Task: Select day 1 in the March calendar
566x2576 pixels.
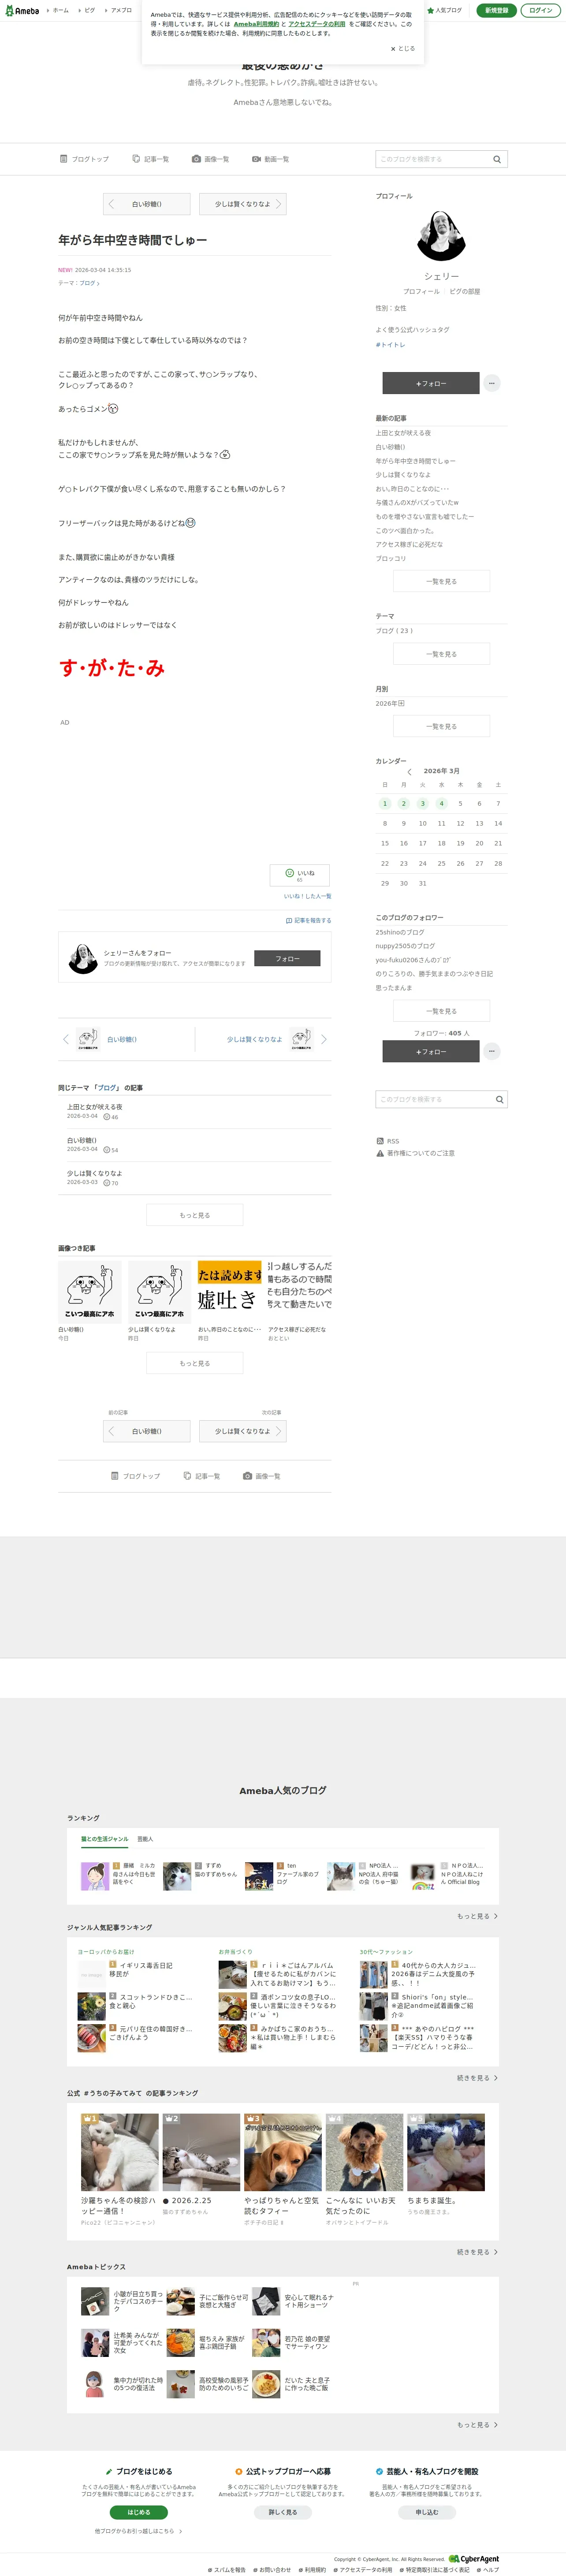Action: [x=384, y=803]
